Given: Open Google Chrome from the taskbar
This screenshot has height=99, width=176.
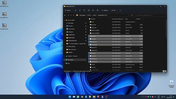Looking at the screenshot, I should tap(82, 97).
